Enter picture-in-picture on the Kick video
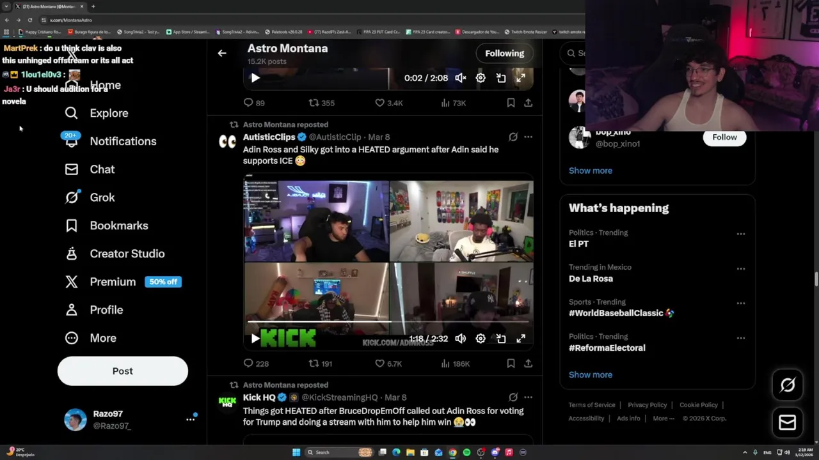Viewport: 819px width, 460px height. pos(501,339)
